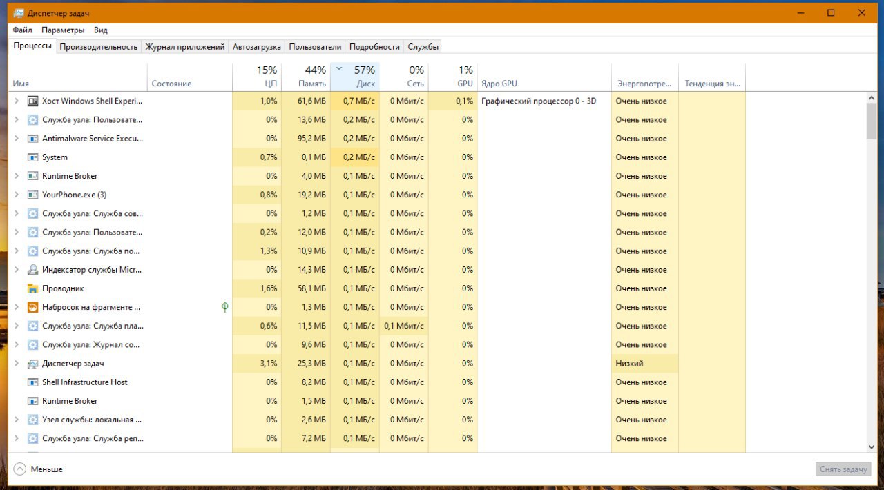Click the green leaf suspended-status icon
Viewport: 884px width, 490px height.
coord(224,307)
